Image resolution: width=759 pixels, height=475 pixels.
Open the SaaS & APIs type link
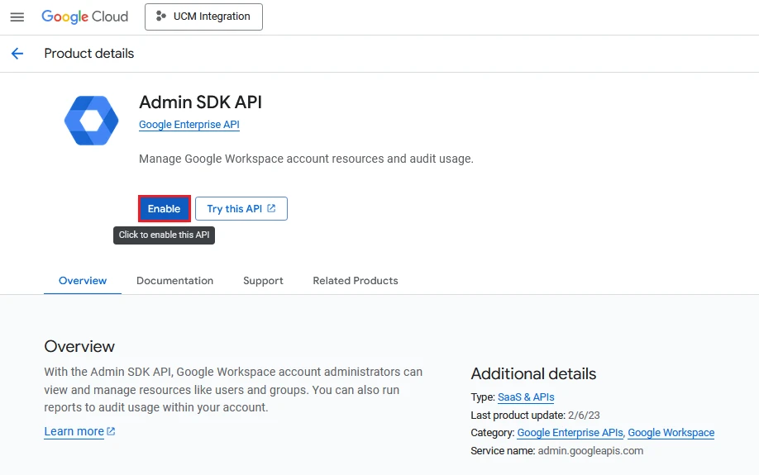[x=526, y=397]
